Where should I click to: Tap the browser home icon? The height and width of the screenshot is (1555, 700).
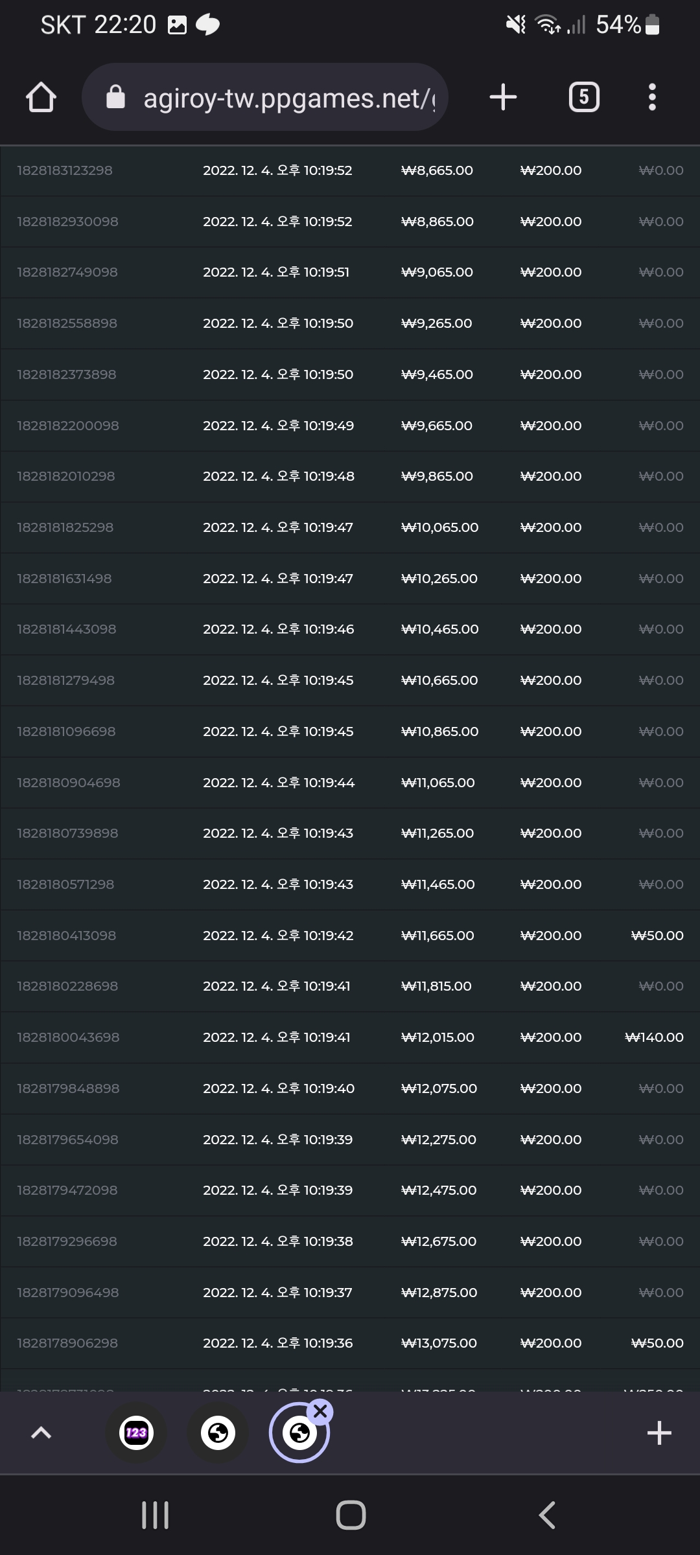41,98
